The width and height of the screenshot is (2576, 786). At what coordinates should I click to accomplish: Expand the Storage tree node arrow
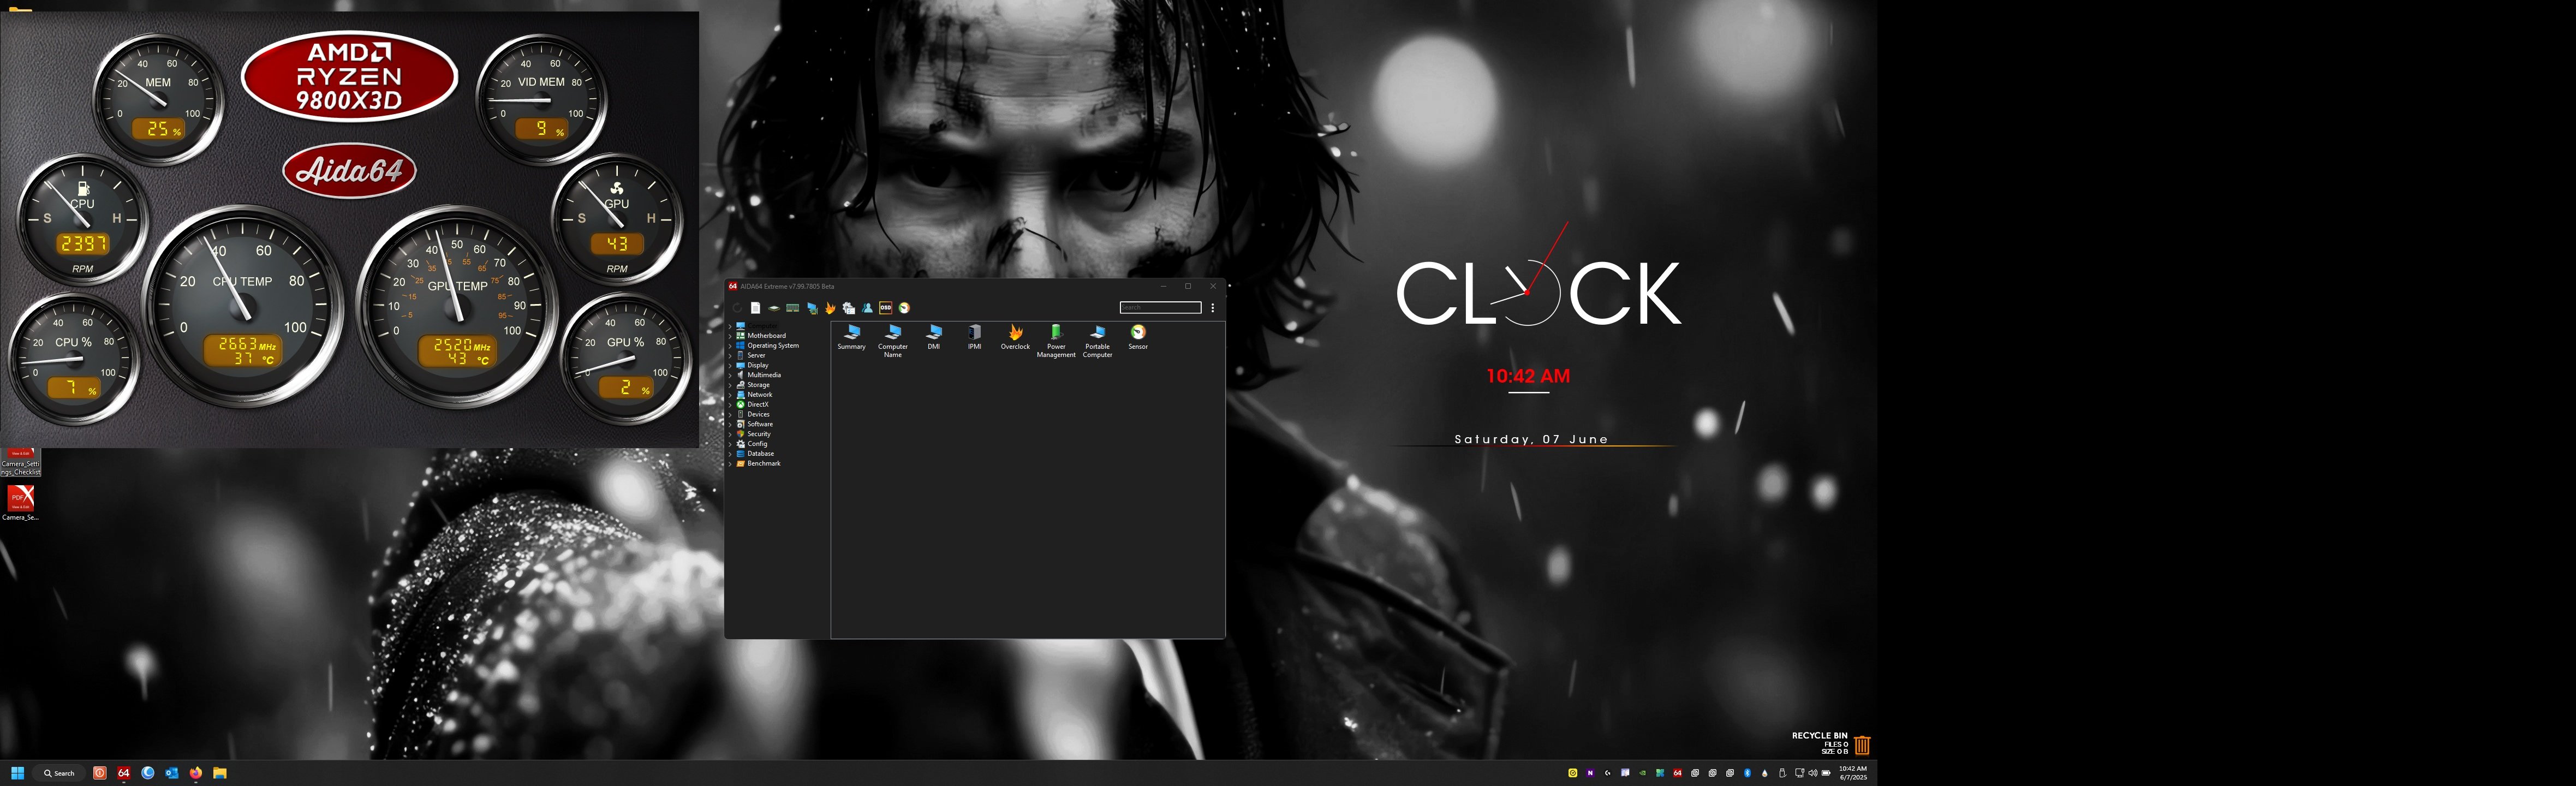click(730, 385)
